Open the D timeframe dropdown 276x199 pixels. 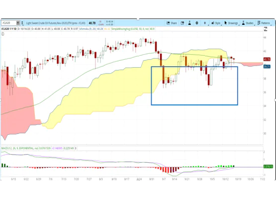coord(205,23)
